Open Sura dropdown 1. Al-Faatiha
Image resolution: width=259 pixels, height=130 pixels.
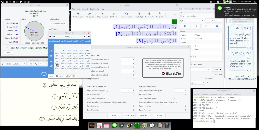tap(203, 16)
